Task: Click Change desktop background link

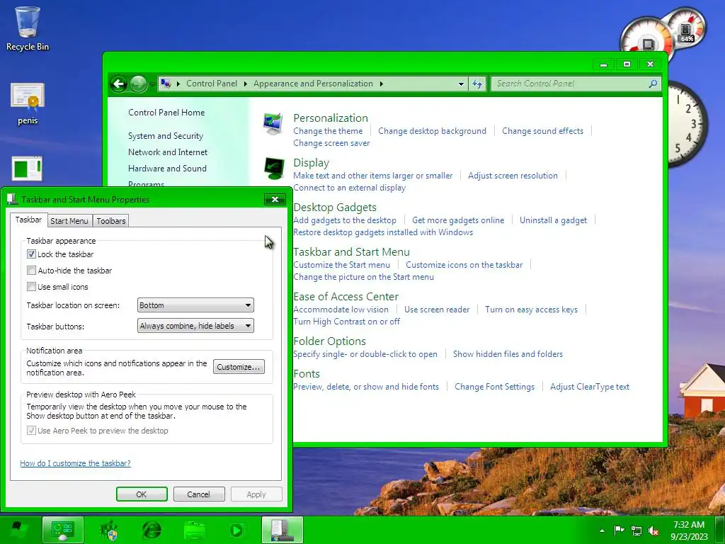Action: [433, 131]
